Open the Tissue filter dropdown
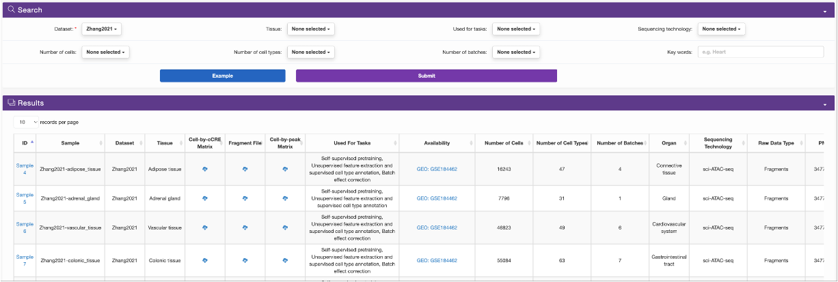 click(x=311, y=29)
